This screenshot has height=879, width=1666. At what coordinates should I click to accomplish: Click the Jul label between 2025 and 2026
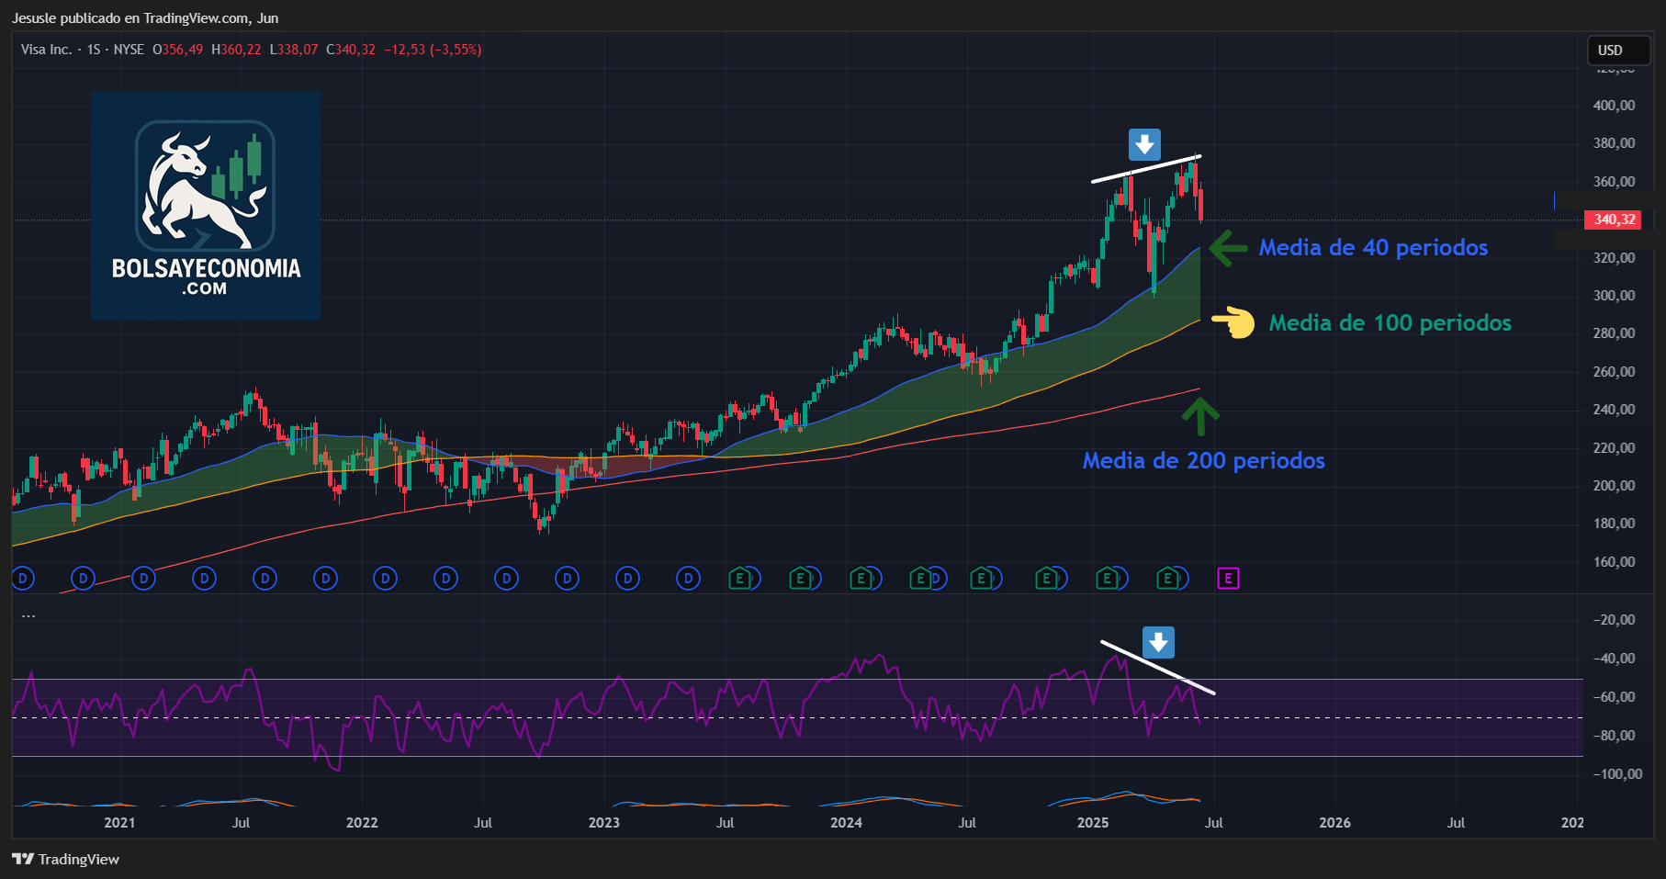1214,823
